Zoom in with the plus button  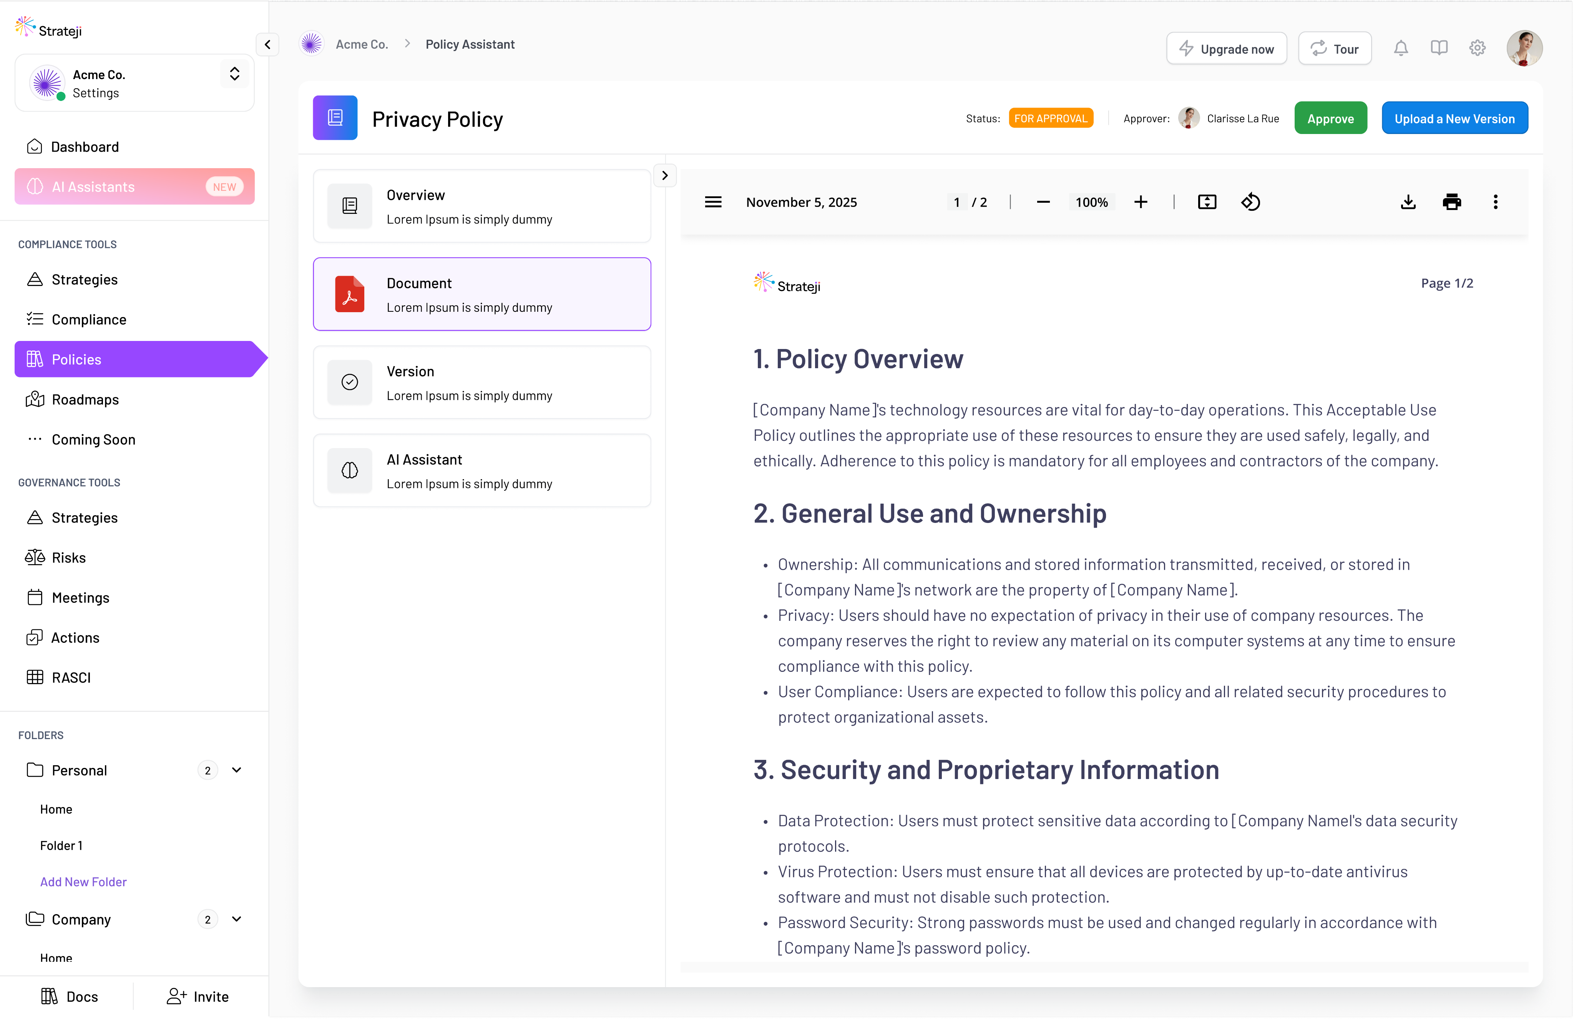coord(1141,202)
